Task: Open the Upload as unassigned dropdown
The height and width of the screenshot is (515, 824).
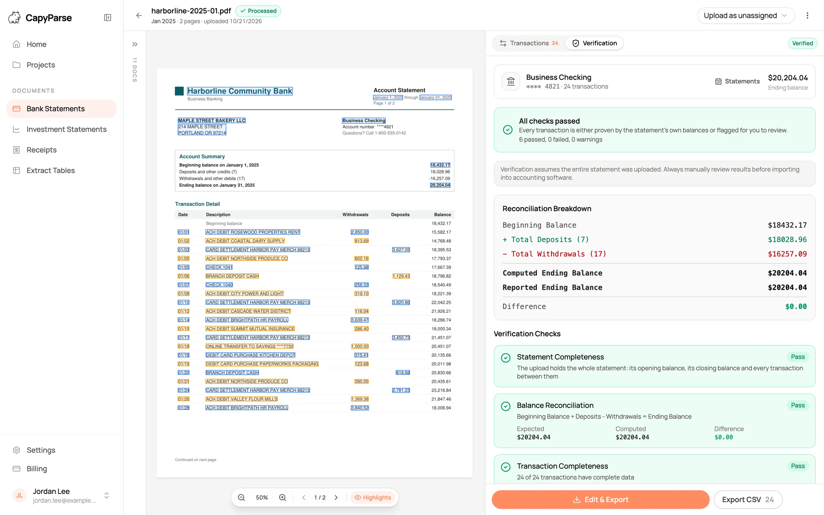Action: click(x=746, y=15)
